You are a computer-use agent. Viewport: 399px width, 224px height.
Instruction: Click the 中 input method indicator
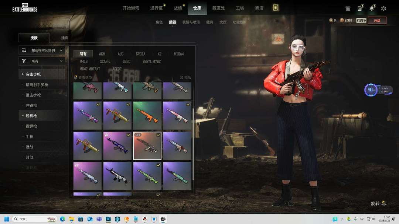coord(362,219)
